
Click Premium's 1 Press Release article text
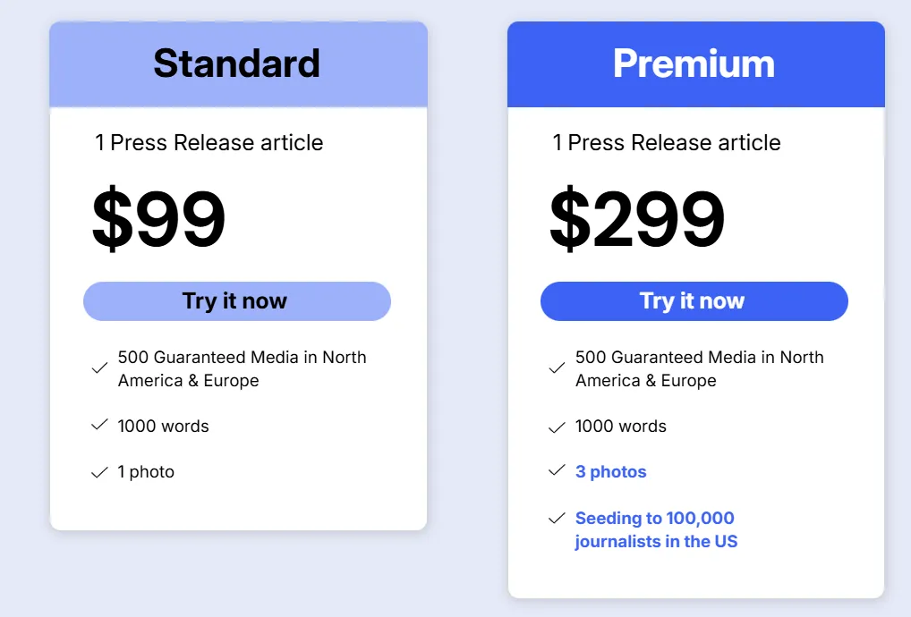coord(667,143)
